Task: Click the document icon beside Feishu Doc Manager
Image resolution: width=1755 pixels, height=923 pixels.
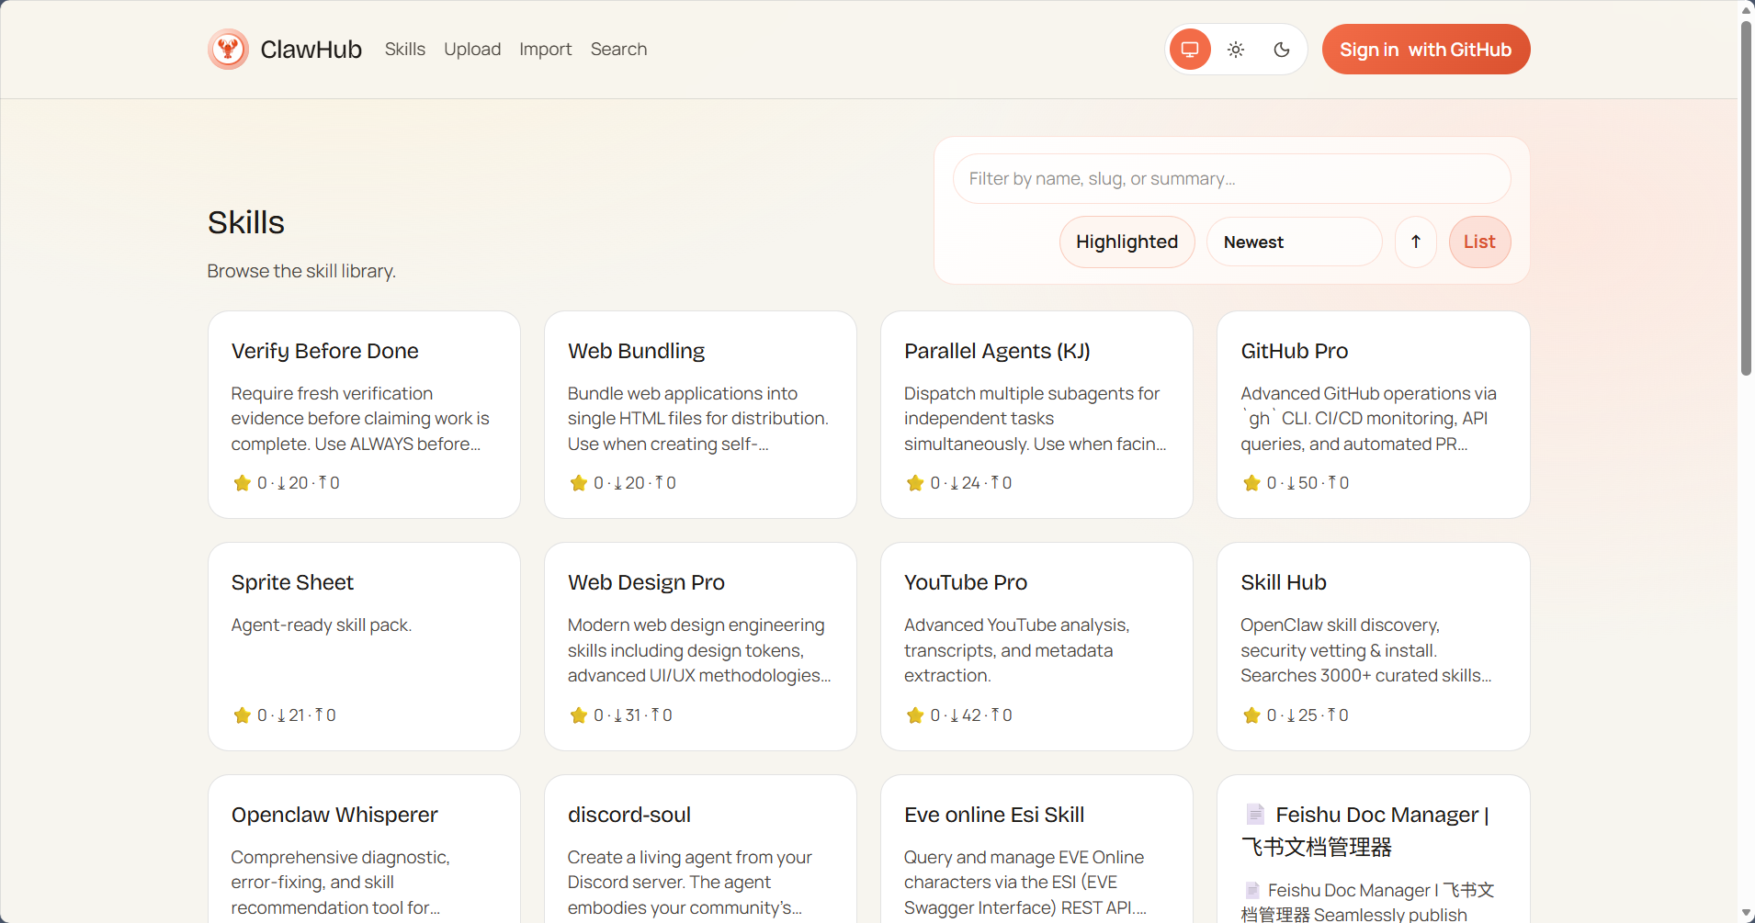Action: (x=1254, y=814)
